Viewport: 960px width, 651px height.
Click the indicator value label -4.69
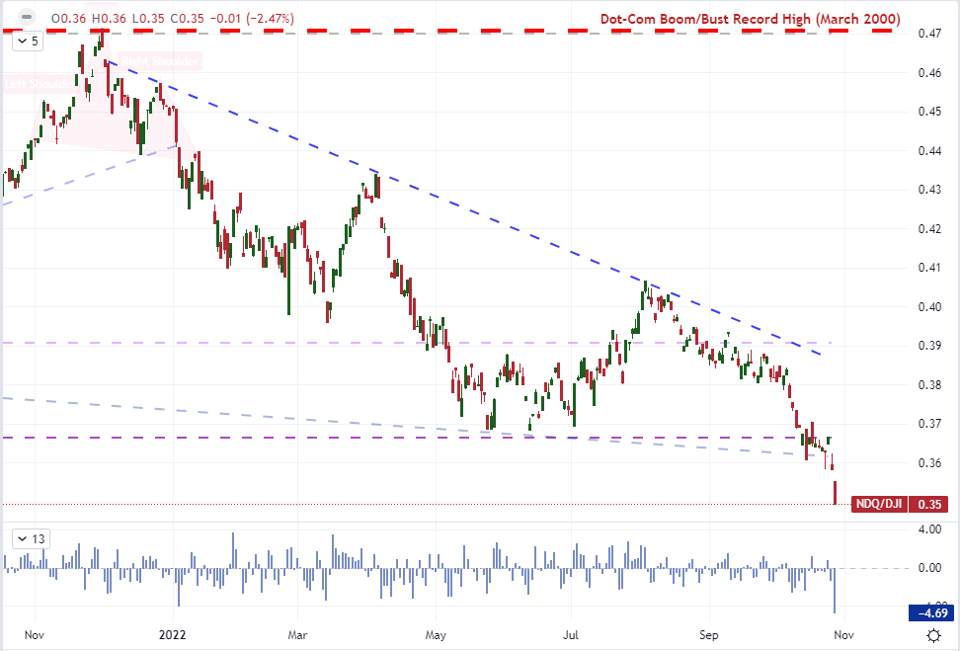(933, 612)
